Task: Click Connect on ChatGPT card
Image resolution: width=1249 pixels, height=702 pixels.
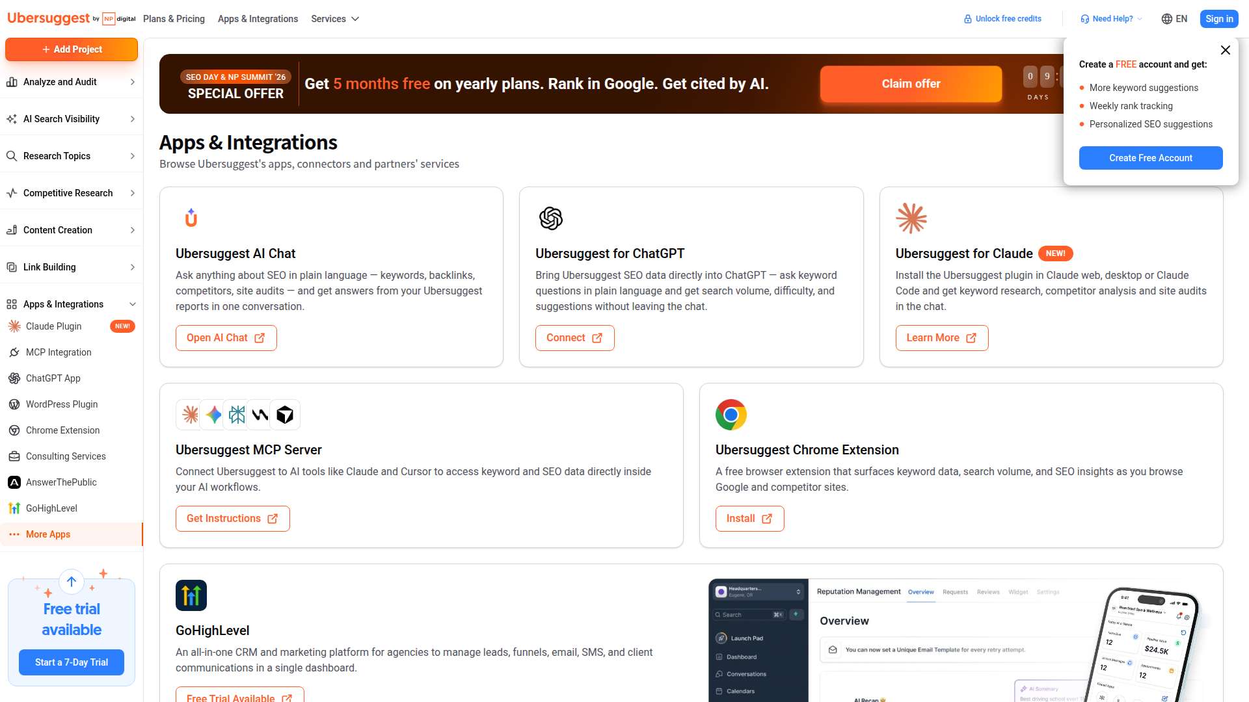Action: point(575,338)
